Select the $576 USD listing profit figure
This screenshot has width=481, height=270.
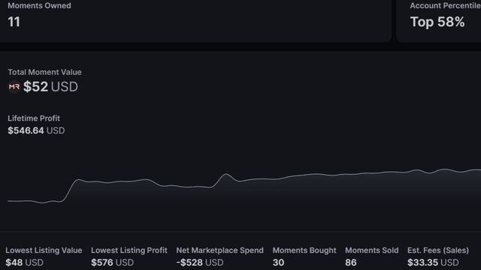(x=112, y=262)
